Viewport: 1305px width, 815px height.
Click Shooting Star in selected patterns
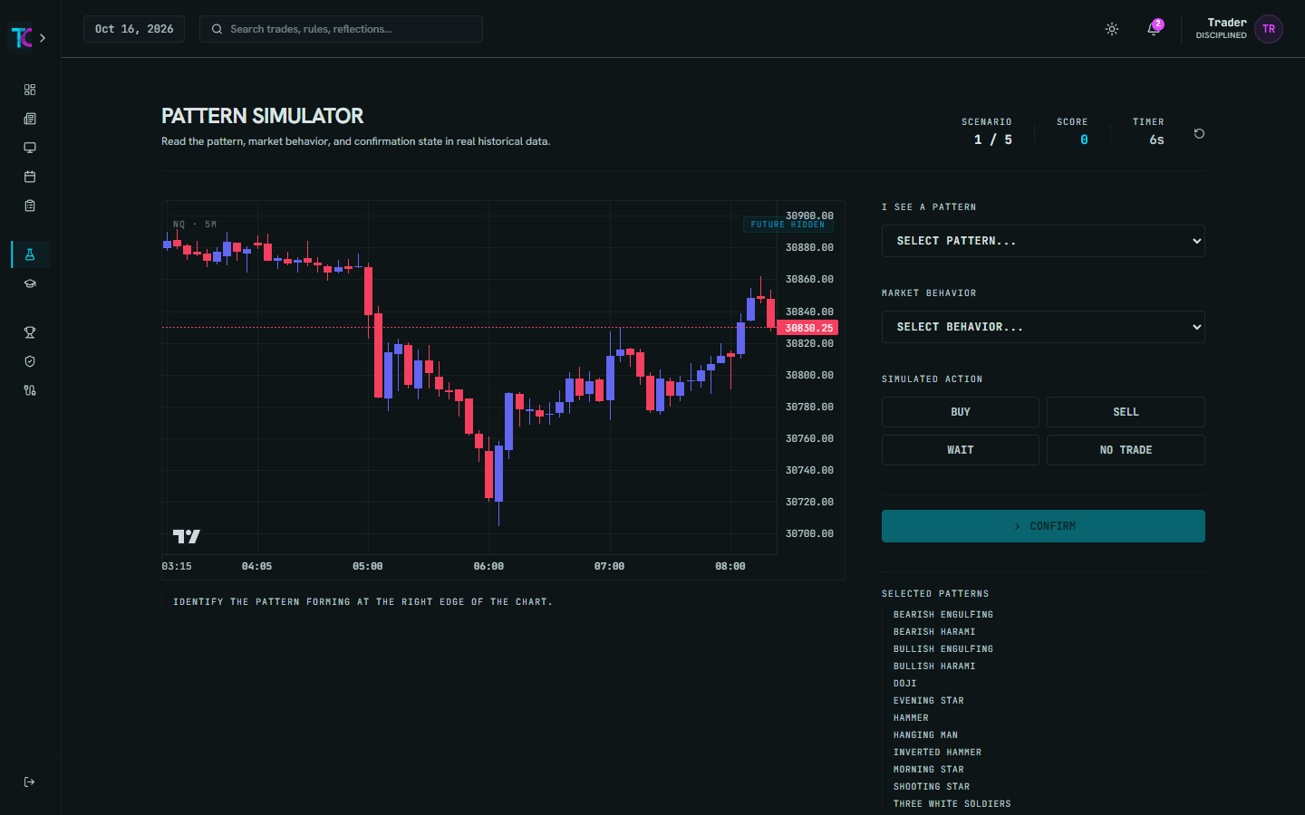[x=932, y=787]
